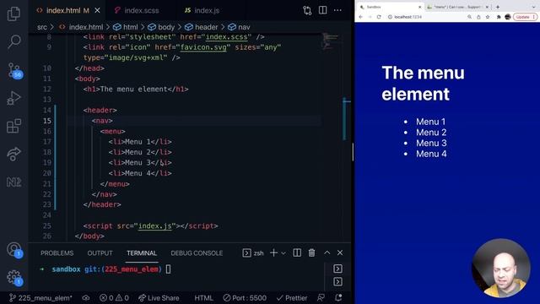540x304 pixels.
Task: Split the editor to the right
Action: 322,10
